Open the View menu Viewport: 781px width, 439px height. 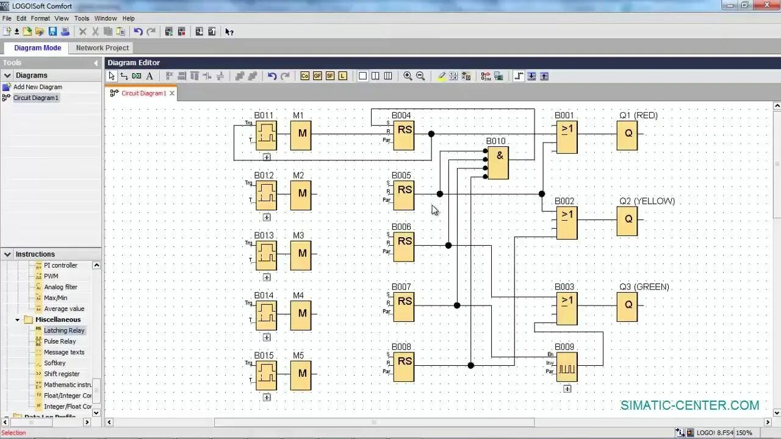[62, 18]
